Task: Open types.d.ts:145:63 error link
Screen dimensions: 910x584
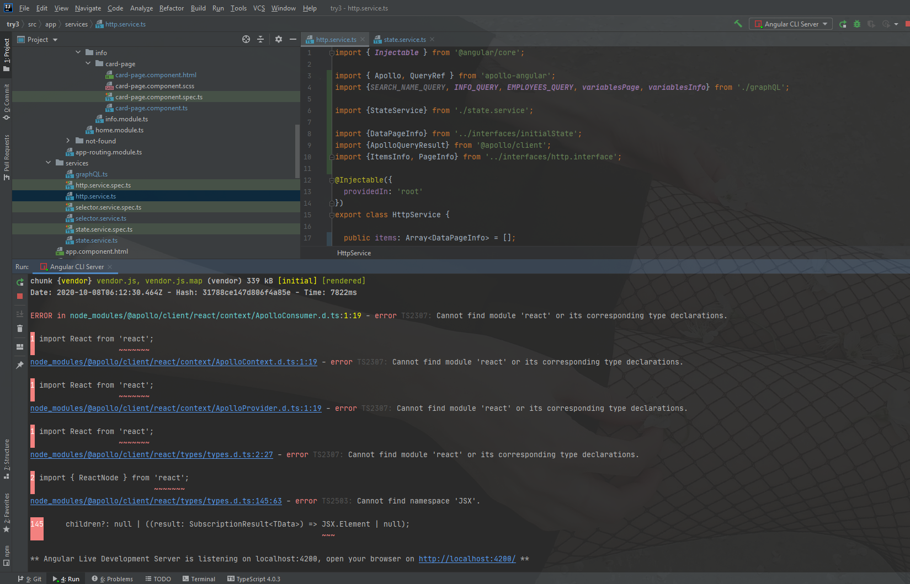Action: [x=156, y=501]
